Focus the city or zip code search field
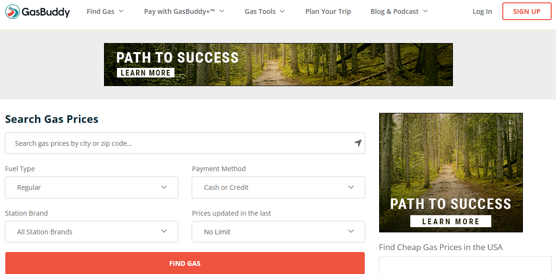The width and height of the screenshot is (556, 274). 177,143
